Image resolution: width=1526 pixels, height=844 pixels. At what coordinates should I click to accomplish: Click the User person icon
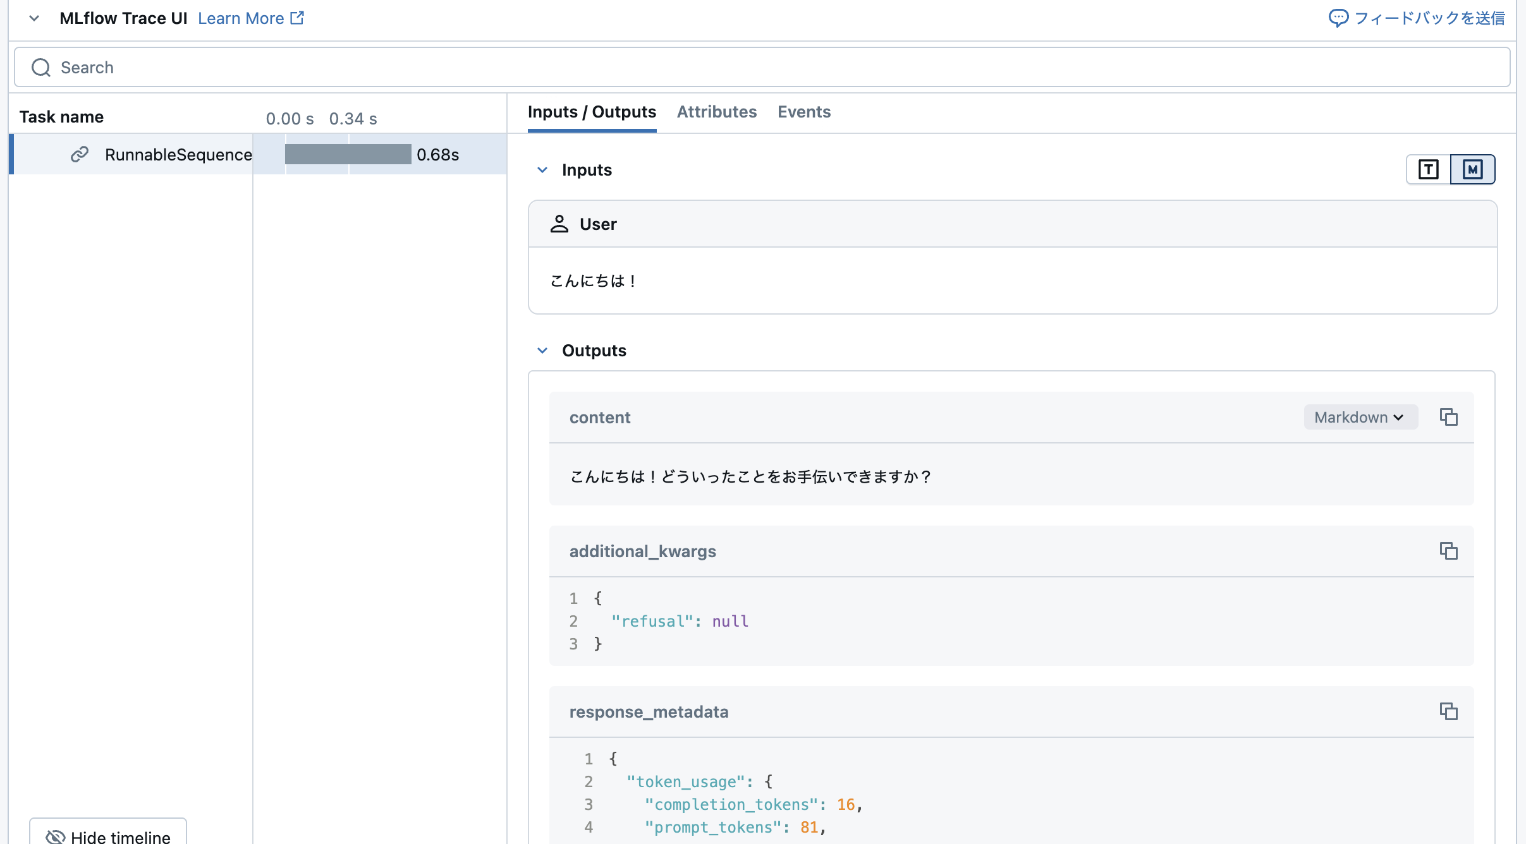click(559, 224)
